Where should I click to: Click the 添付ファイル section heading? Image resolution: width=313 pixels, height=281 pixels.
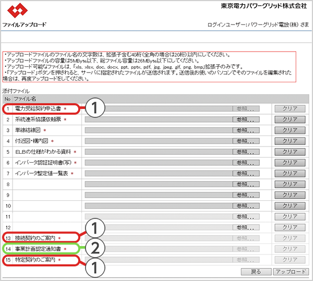tap(16, 91)
